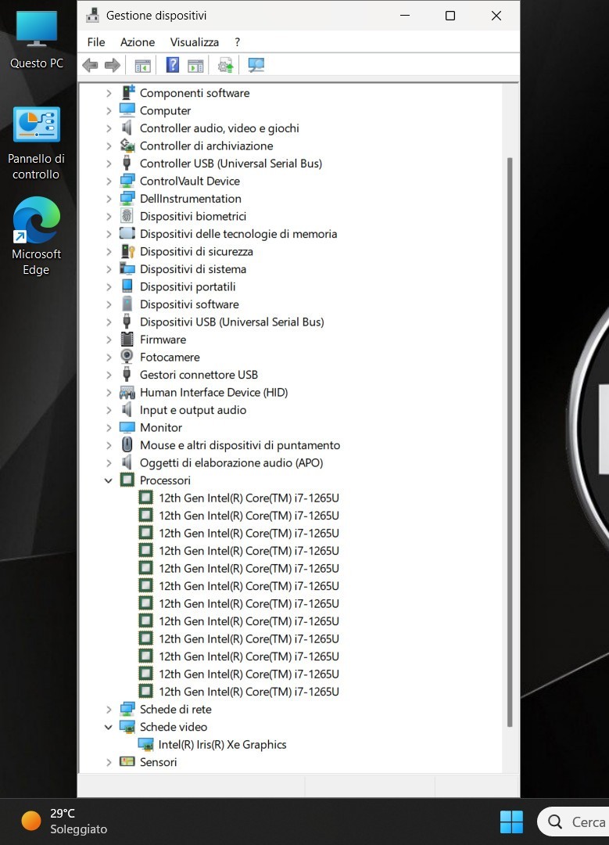The height and width of the screenshot is (845, 609).
Task: Select DellInstrumentation tree item
Action: click(191, 198)
